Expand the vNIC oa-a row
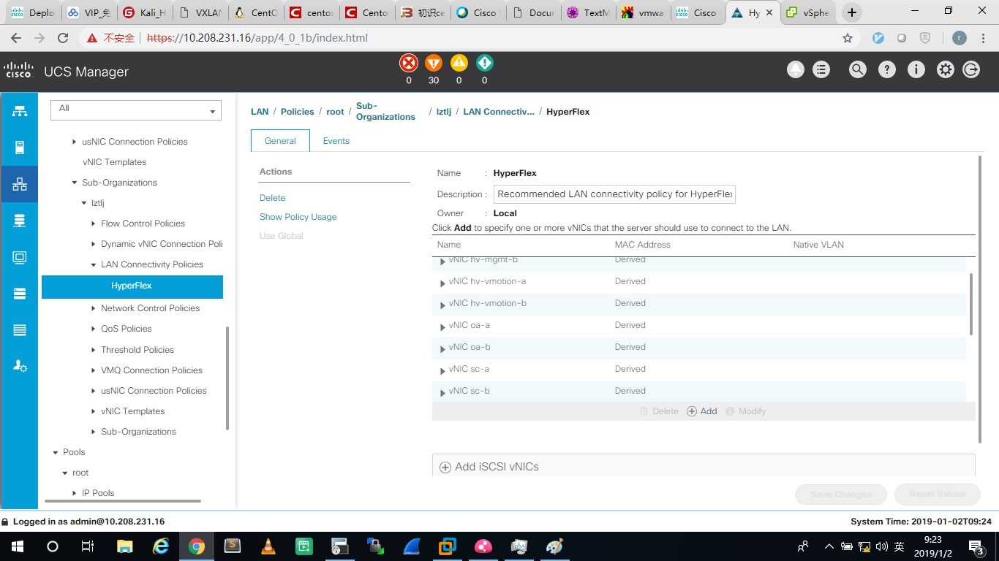The height and width of the screenshot is (561, 999). 442,327
